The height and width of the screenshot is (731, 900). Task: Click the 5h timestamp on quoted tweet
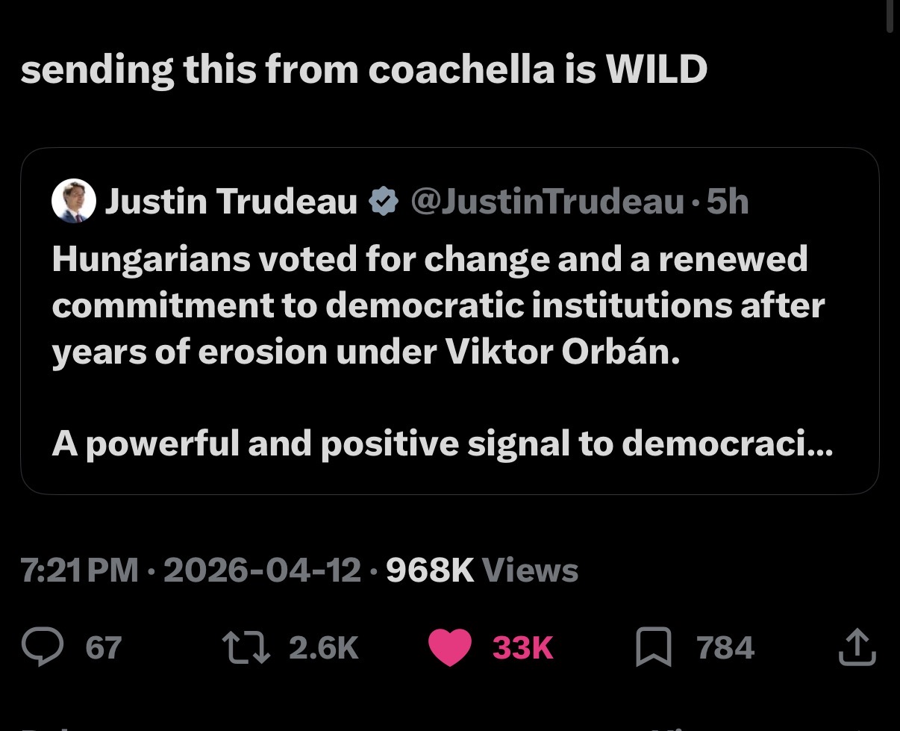(728, 202)
